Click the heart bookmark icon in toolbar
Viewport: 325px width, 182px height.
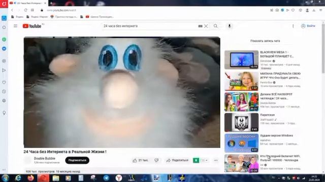[x=293, y=10]
